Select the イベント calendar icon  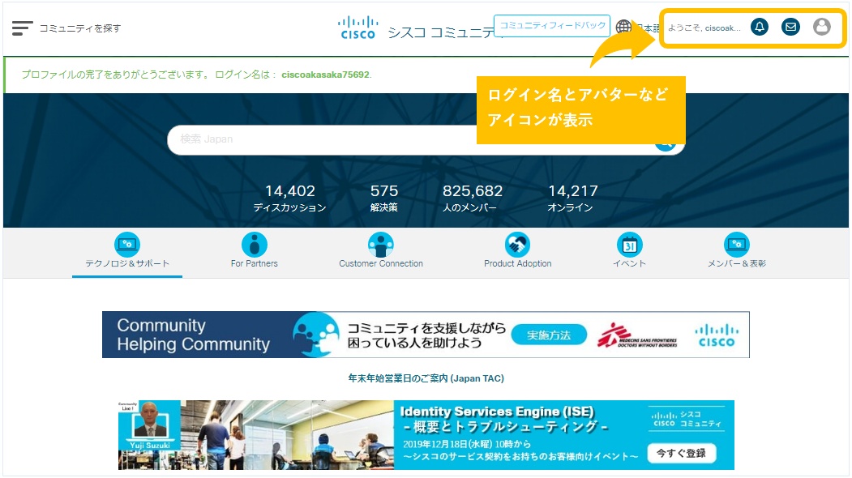[x=629, y=245]
